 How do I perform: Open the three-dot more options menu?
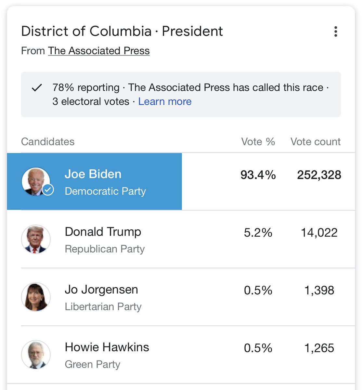(x=336, y=32)
